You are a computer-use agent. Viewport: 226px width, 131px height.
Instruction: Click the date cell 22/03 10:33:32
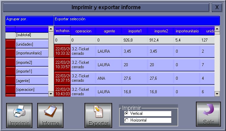click(x=62, y=51)
